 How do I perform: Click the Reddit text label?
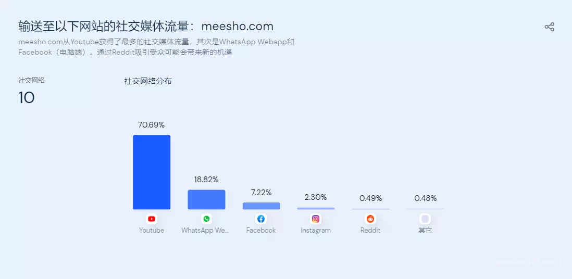coord(370,231)
